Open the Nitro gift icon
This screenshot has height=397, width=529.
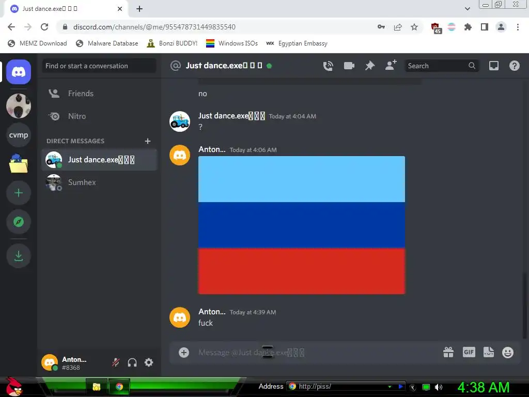pyautogui.click(x=448, y=353)
